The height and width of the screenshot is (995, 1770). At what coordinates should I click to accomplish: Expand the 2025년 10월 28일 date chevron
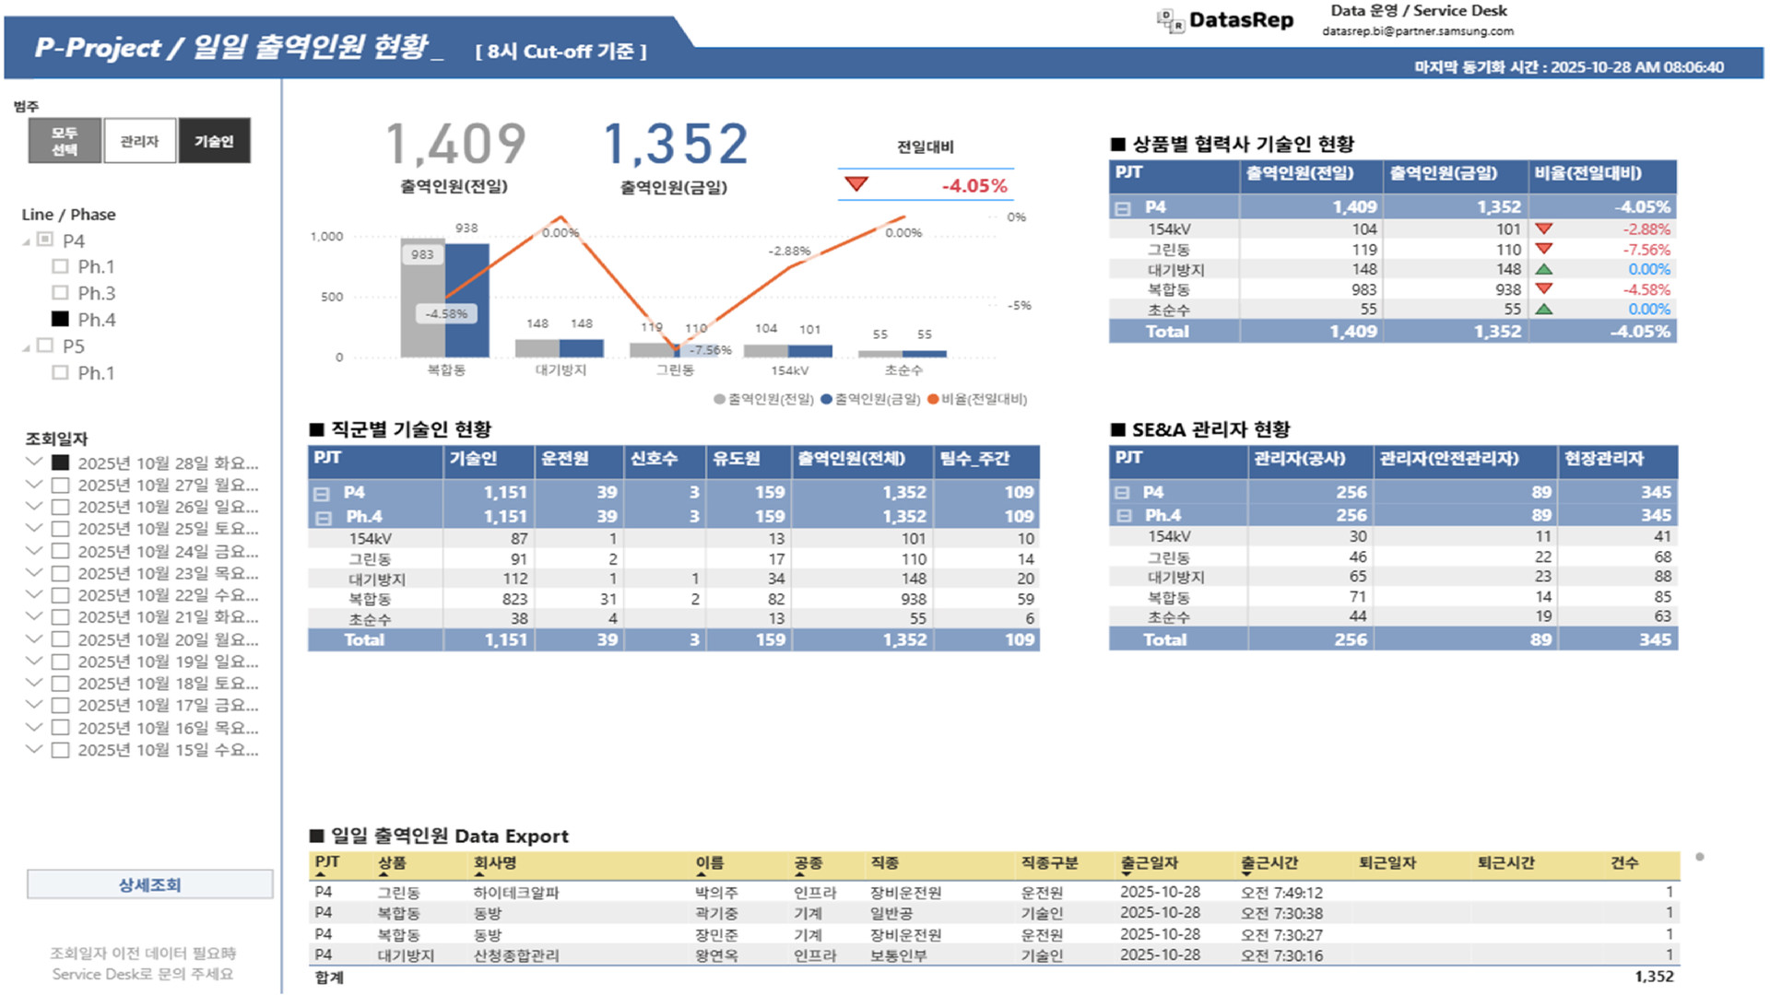point(34,462)
